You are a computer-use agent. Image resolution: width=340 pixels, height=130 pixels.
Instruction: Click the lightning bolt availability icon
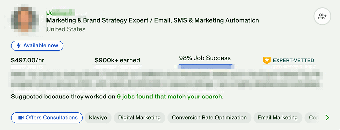19,46
